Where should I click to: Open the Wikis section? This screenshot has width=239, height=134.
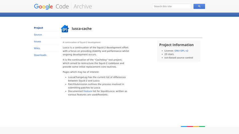(37, 48)
